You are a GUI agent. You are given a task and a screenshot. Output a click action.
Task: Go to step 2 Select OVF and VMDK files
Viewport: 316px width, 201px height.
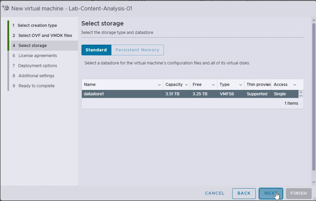42,35
